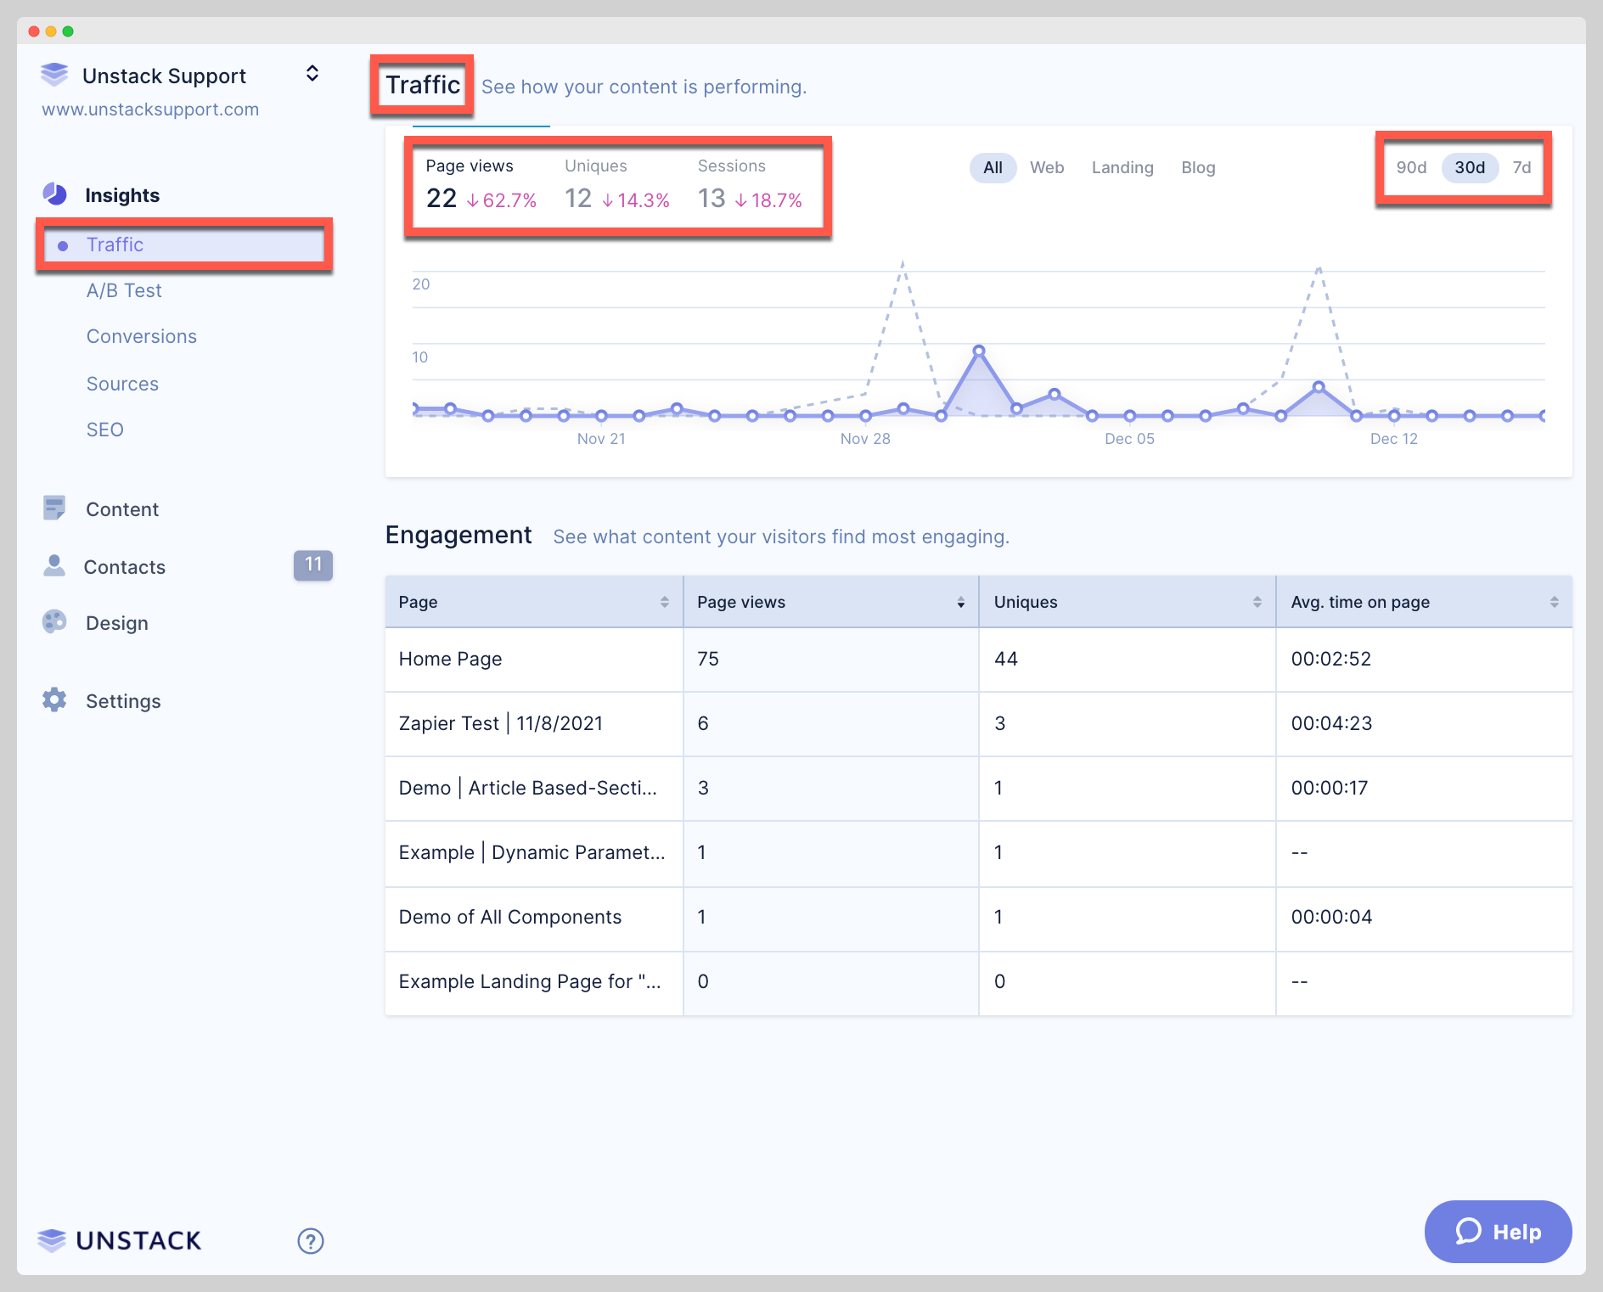Open the Content section icon in sidebar

click(53, 508)
